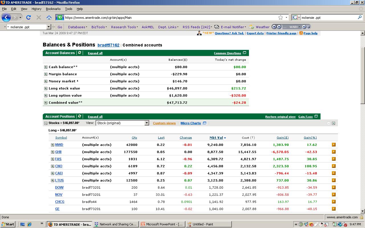Refresh the Account Balances panel
This screenshot has height=228, width=365.
pos(80,53)
